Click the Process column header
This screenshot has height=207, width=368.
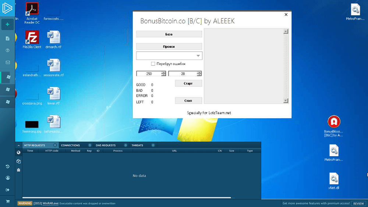(x=118, y=151)
